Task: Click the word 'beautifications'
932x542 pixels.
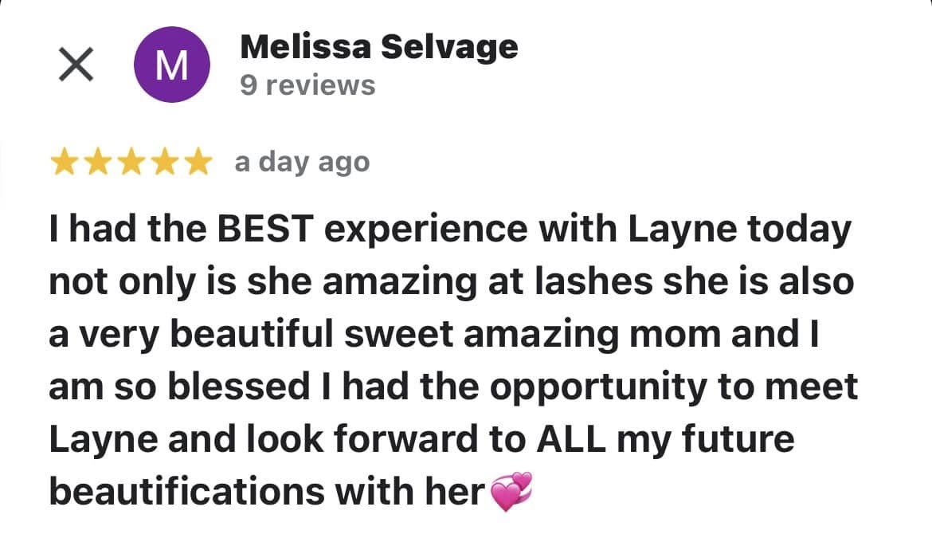Action: tap(187, 492)
